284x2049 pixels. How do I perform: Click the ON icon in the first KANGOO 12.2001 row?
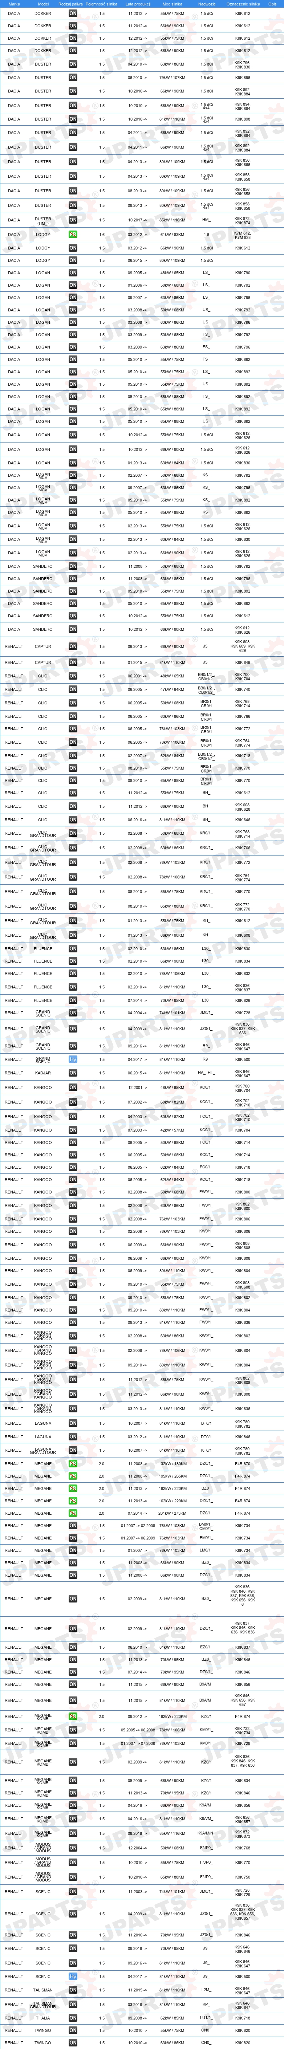coord(73,1088)
